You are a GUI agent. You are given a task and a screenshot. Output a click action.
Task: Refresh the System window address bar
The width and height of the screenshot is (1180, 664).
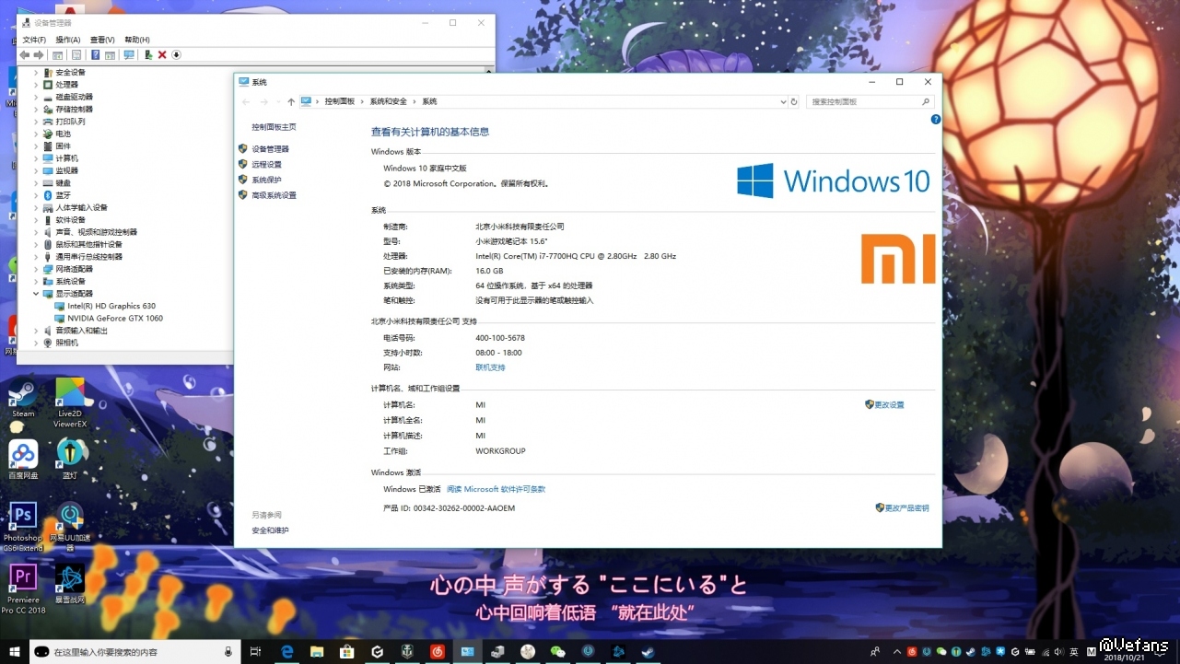pyautogui.click(x=794, y=101)
